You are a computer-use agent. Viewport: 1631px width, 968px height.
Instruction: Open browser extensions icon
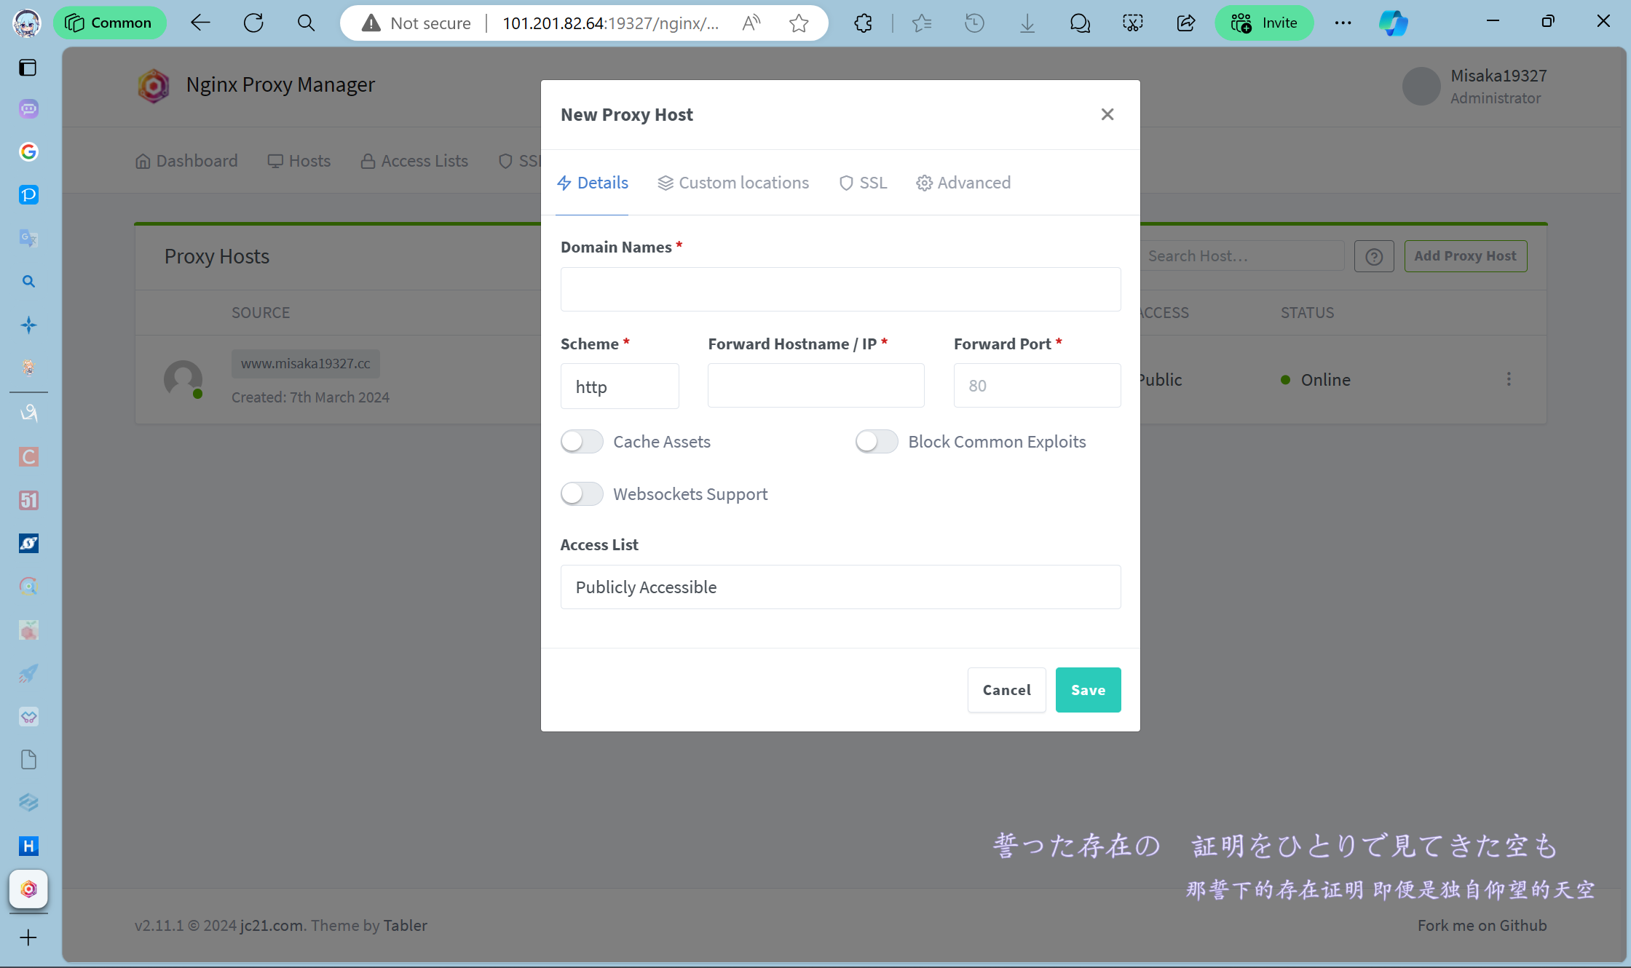click(x=863, y=23)
